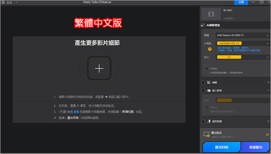Viewport: 271px width, 154px height.
Task: Click the Turbo label text
Action: [213, 69]
